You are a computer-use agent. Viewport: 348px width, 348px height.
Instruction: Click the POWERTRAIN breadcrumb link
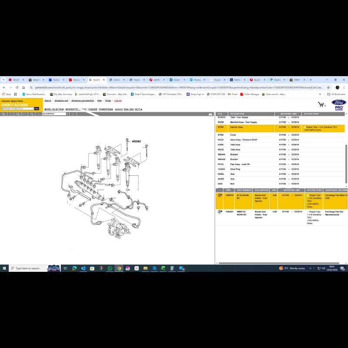[106, 110]
